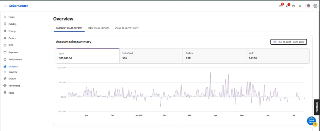
Task: Open the Oct 23, 2024 date range picker
Action: (x=289, y=42)
